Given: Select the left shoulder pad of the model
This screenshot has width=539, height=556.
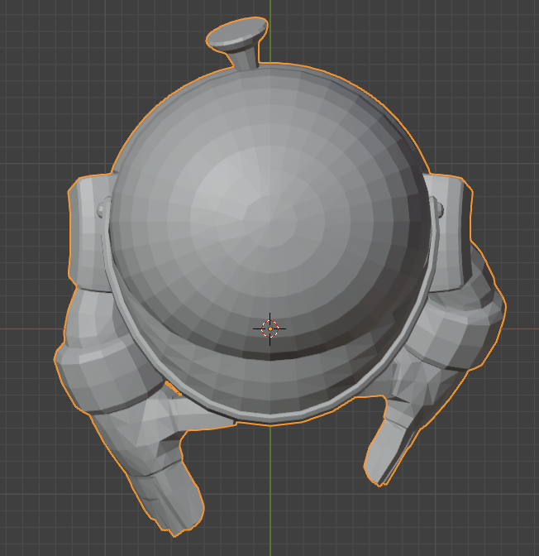Looking at the screenshot, I should coord(89,232).
